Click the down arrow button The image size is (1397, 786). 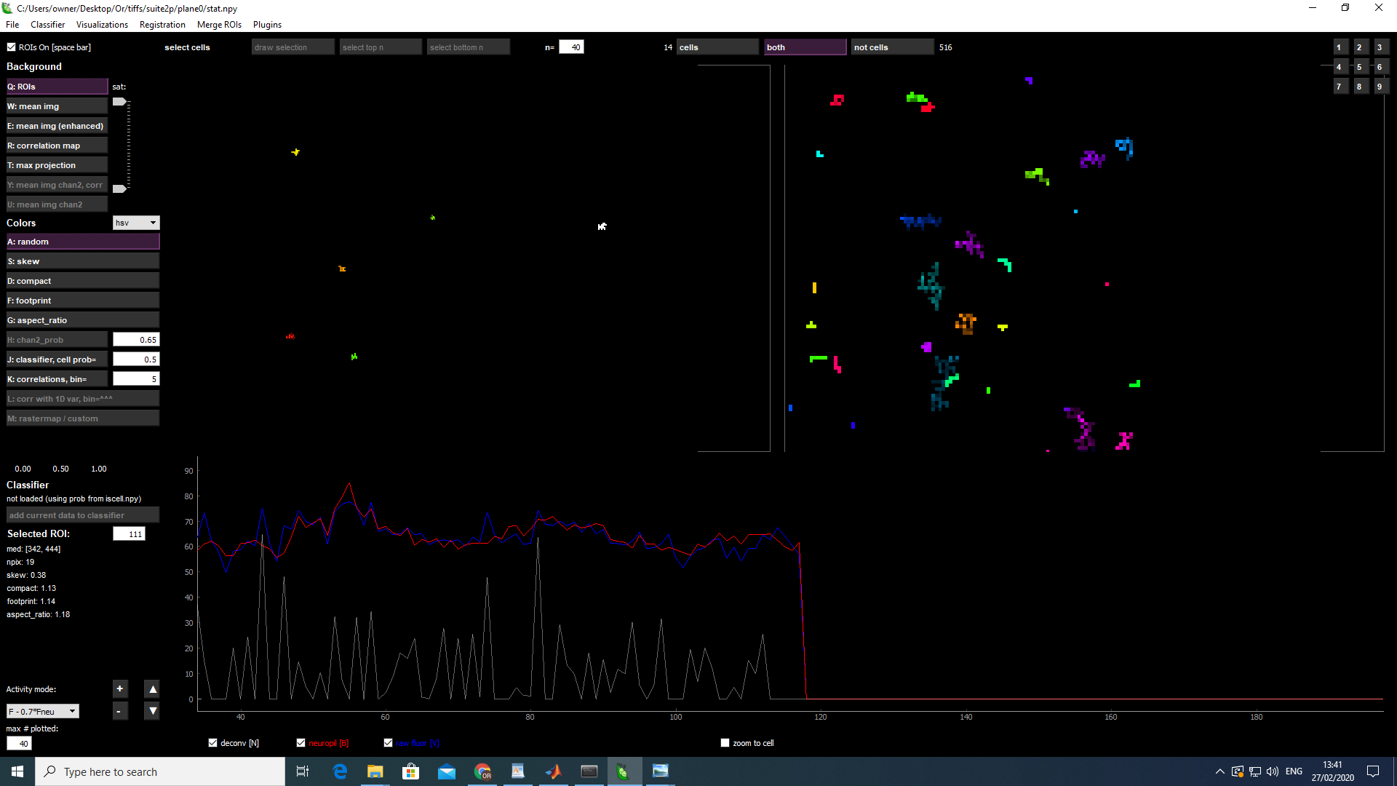click(152, 711)
